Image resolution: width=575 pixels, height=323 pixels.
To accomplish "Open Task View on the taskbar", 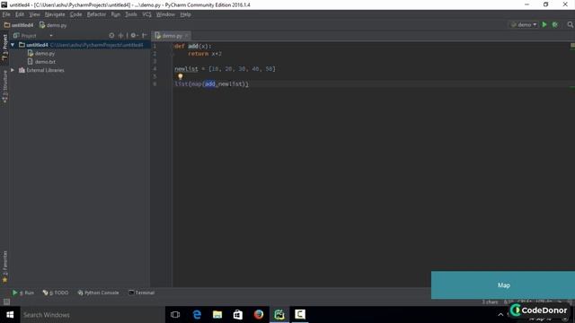I will [x=175, y=315].
